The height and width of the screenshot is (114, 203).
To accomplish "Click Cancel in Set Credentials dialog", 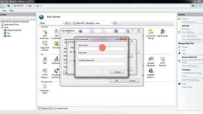I will click(117, 72).
